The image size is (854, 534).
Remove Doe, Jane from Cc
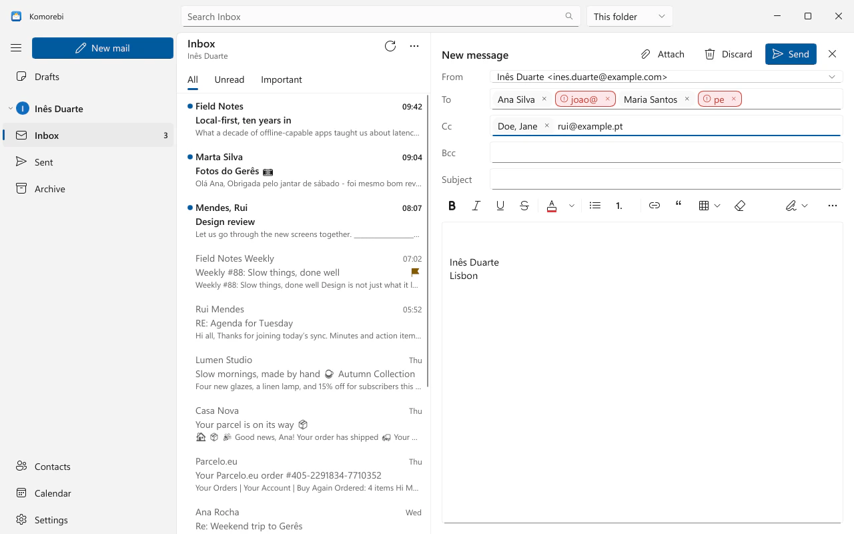tap(546, 125)
